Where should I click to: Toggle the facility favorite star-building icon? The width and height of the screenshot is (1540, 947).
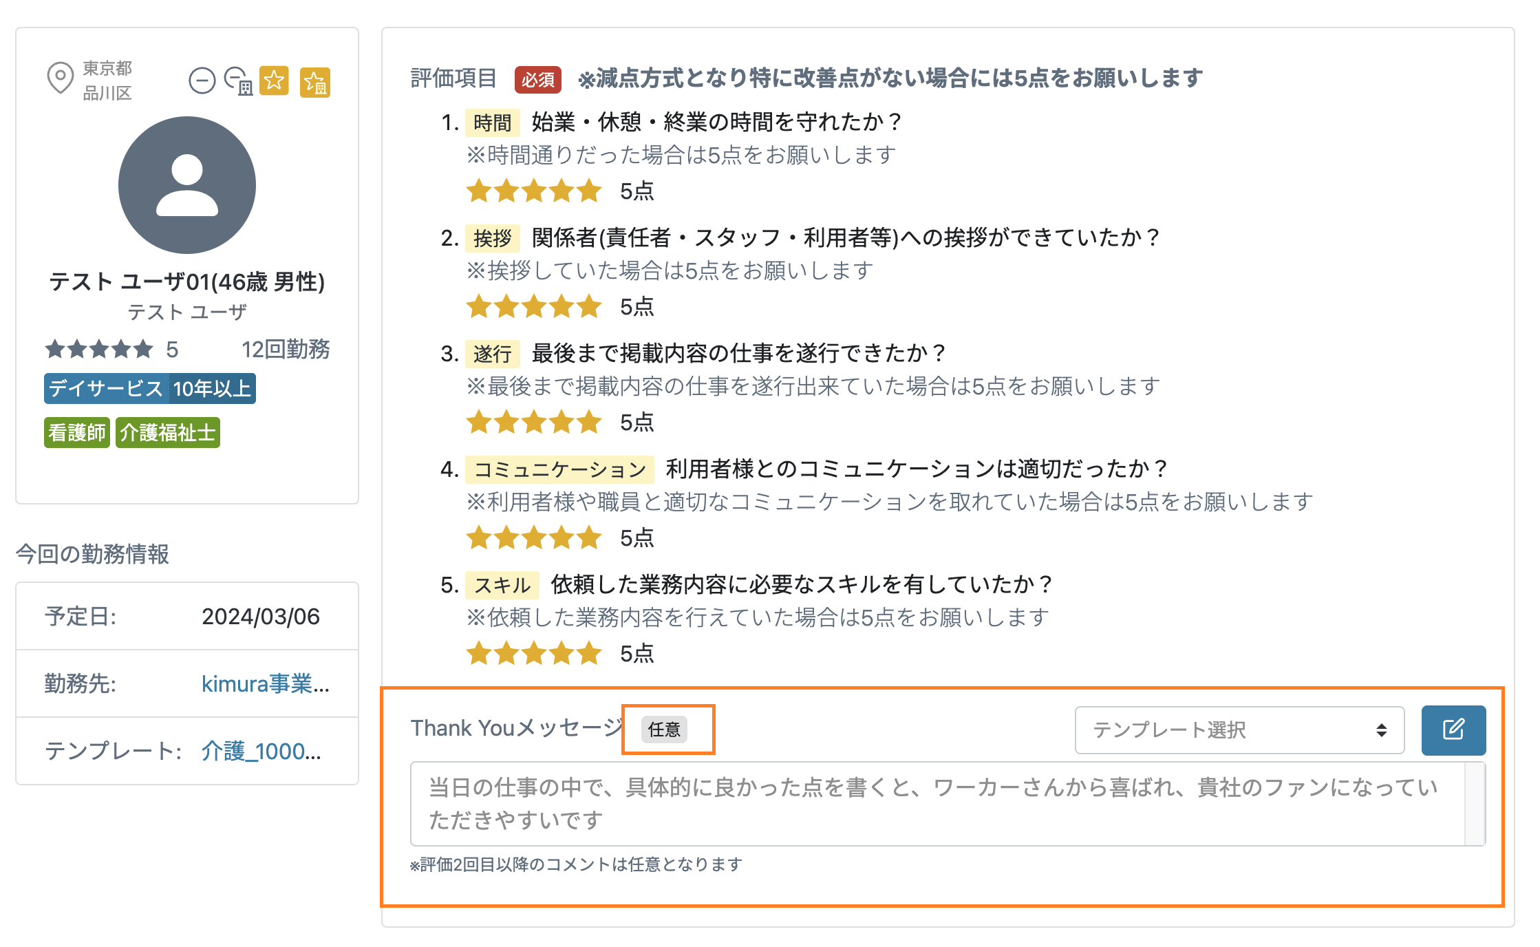coord(315,83)
